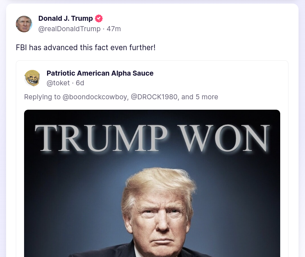Click the word TRUMP in the image headline

(101, 138)
